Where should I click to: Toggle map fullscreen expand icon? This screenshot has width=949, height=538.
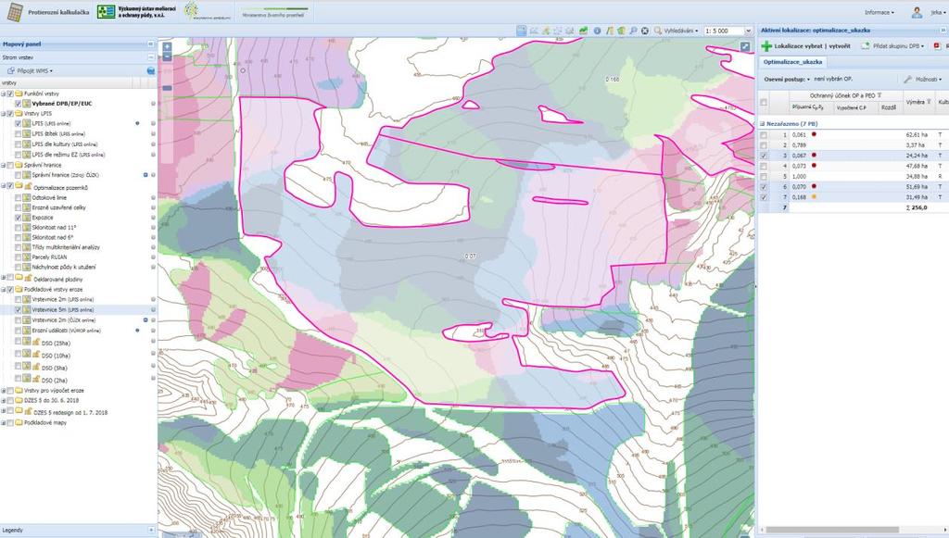coord(745,46)
